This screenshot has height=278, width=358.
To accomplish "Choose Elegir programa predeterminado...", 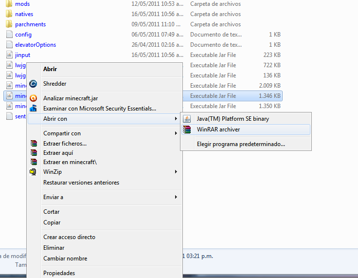I will click(246, 144).
